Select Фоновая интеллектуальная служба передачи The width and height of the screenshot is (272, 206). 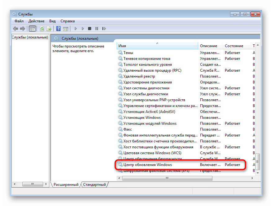(x=160, y=135)
